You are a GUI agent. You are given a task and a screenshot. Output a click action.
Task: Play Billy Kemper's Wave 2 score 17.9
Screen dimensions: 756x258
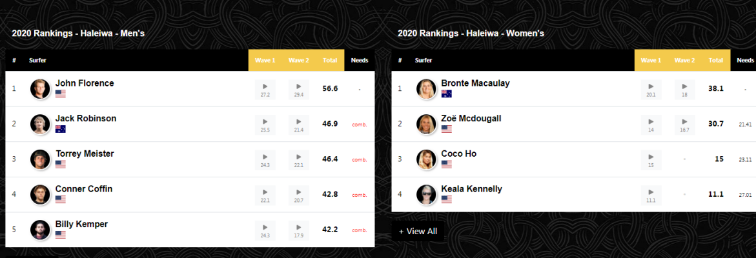pyautogui.click(x=299, y=230)
